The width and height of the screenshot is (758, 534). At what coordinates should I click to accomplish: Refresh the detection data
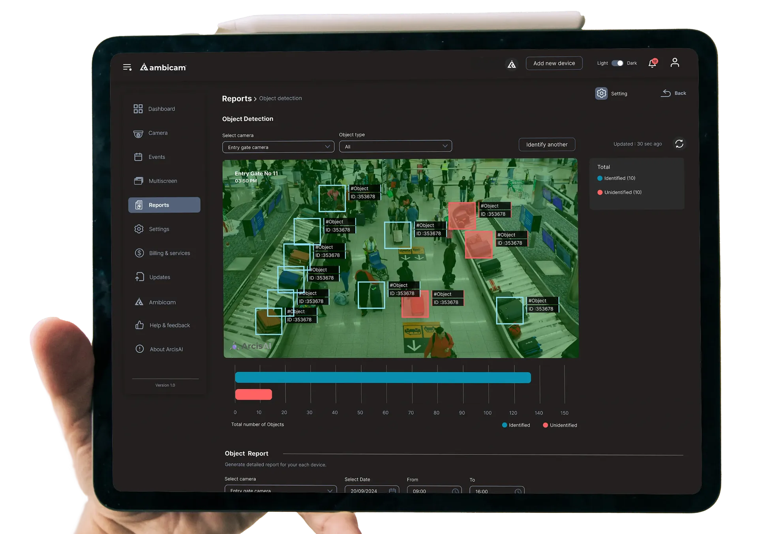[679, 144]
